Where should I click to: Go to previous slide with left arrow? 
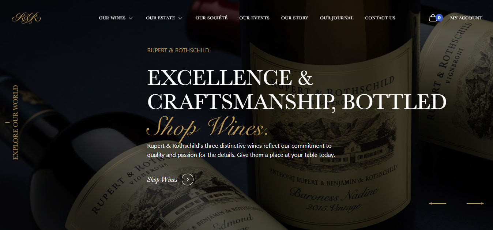(437, 203)
